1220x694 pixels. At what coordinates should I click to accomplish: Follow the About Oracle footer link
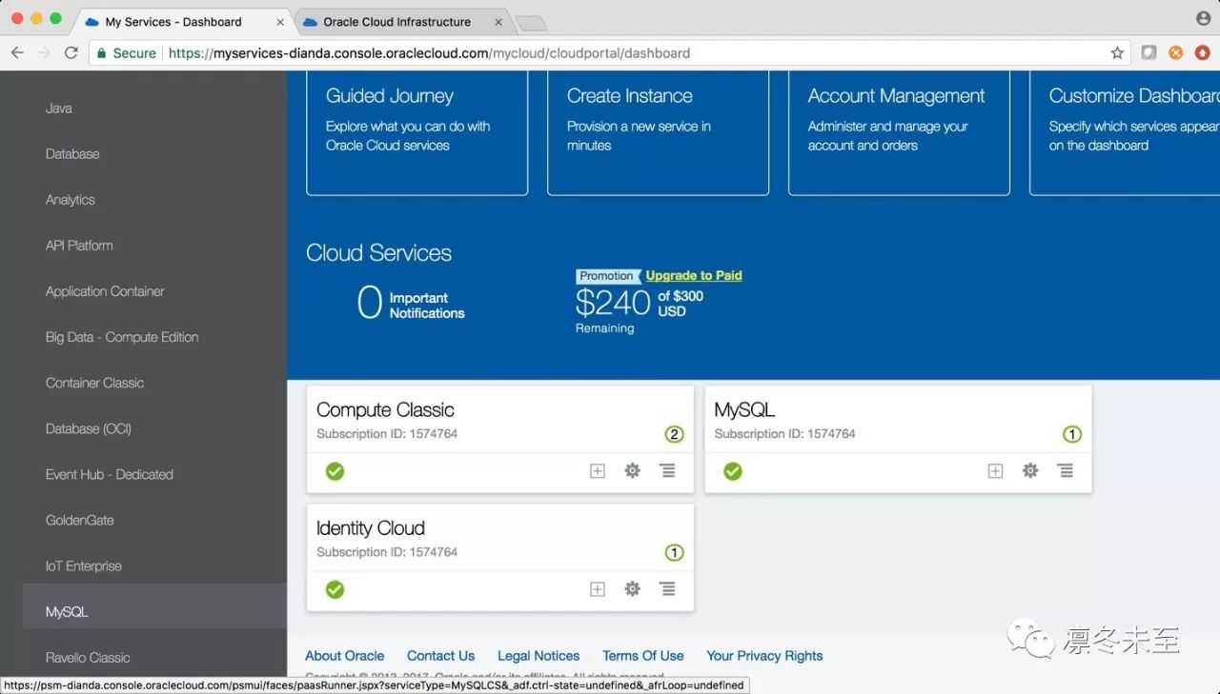(x=345, y=656)
